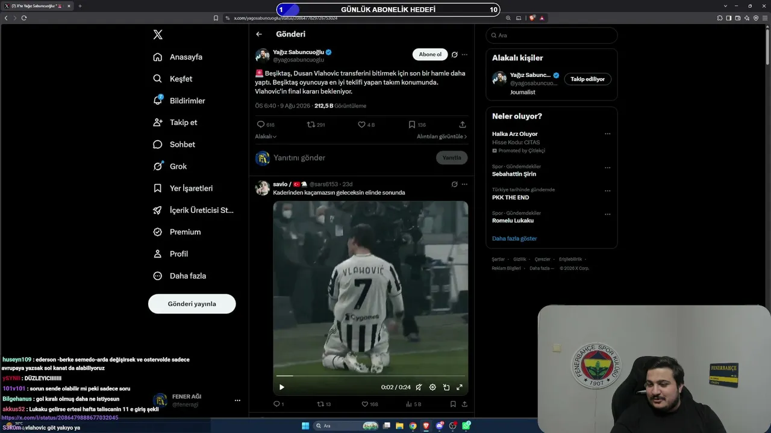Open a new browser tab

tap(80, 6)
